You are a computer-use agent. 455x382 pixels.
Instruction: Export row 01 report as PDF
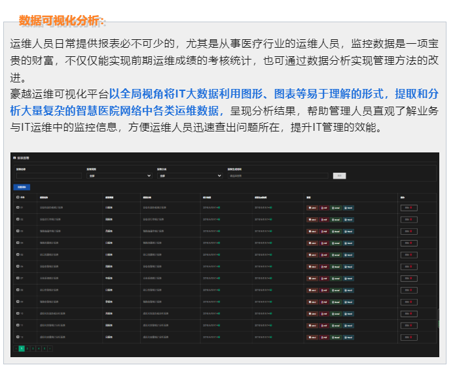(323, 207)
